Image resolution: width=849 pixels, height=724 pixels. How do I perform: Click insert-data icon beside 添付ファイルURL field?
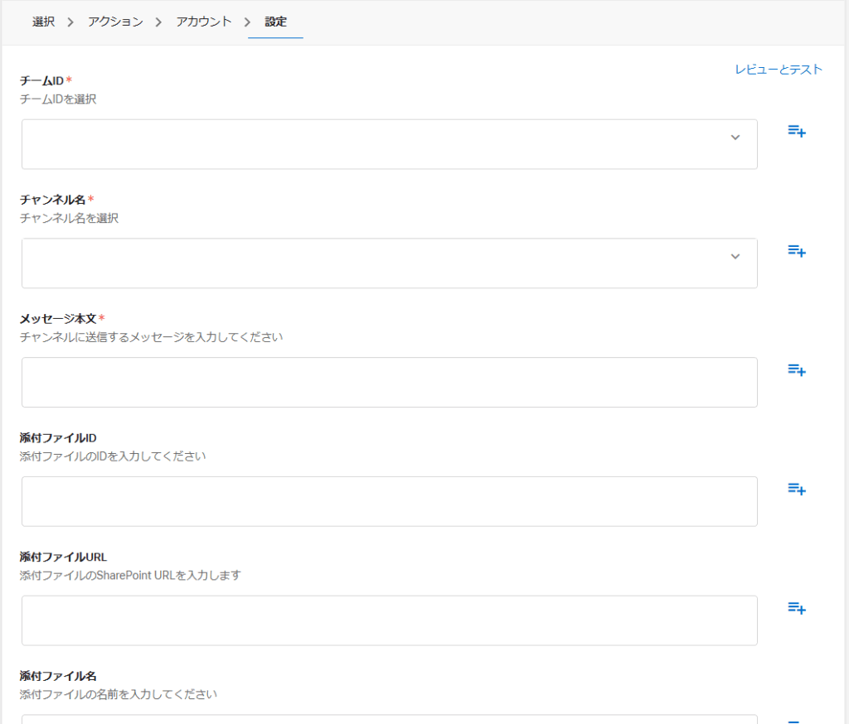(x=797, y=608)
